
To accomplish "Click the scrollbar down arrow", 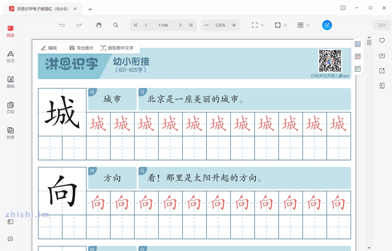I will (x=369, y=248).
